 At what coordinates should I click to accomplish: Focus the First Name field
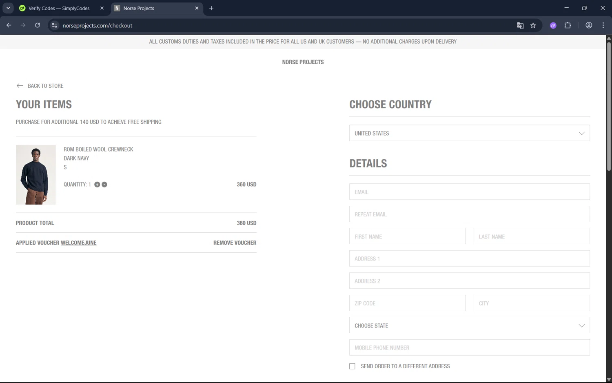(x=408, y=236)
